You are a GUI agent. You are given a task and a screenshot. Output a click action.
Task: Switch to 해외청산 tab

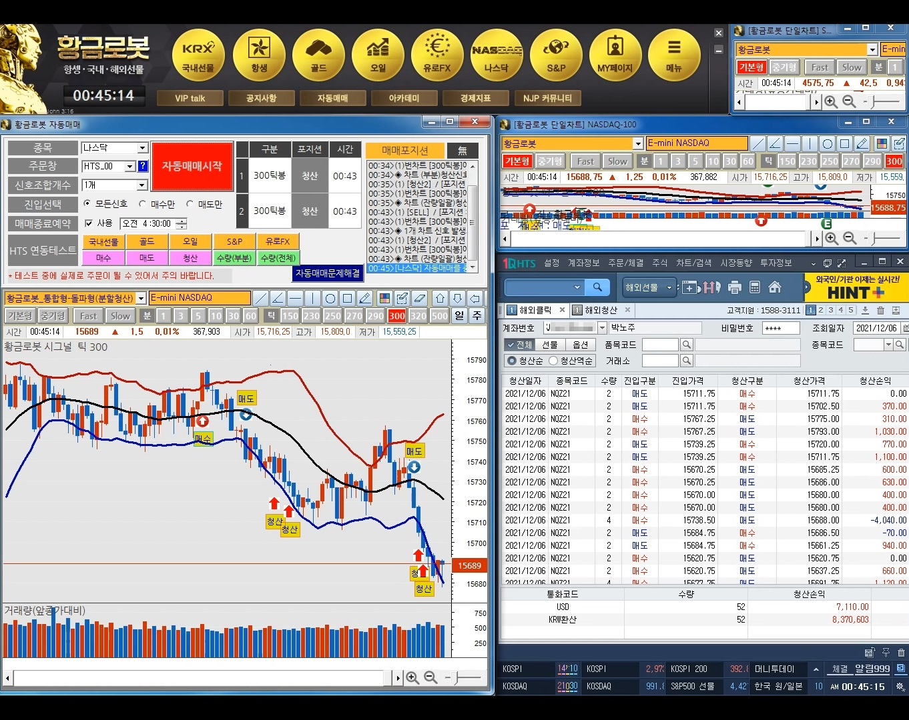pyautogui.click(x=601, y=310)
